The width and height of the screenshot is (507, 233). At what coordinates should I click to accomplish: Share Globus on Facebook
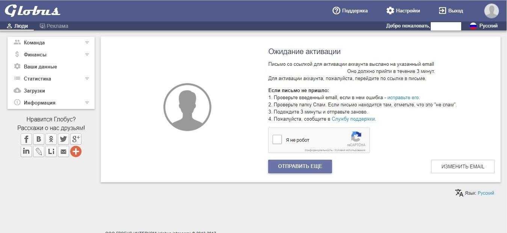click(26, 139)
